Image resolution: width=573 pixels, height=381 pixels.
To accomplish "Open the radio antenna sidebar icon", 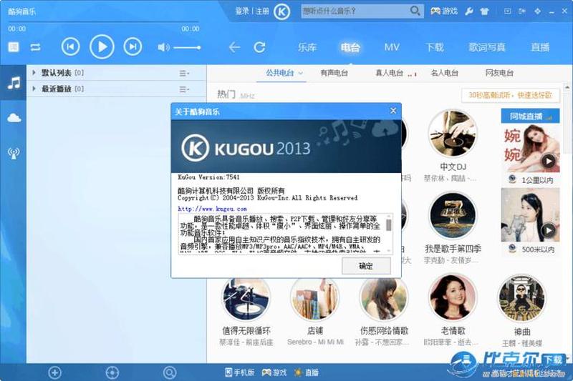I will [14, 153].
